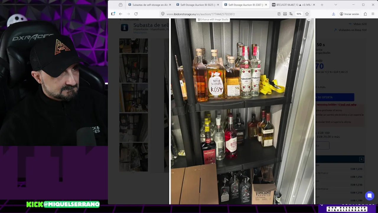Open a new browser tab
Screen dimensions: 378x213
coord(322,5)
